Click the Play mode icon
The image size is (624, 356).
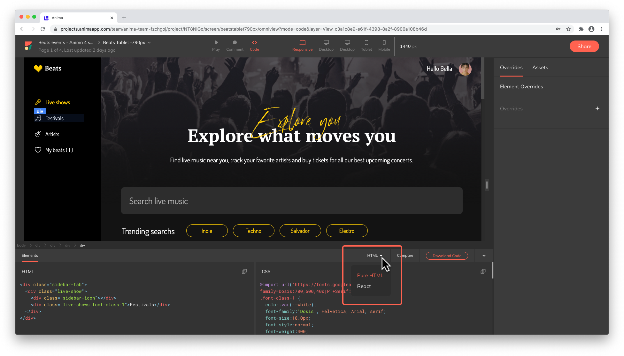pos(216,43)
